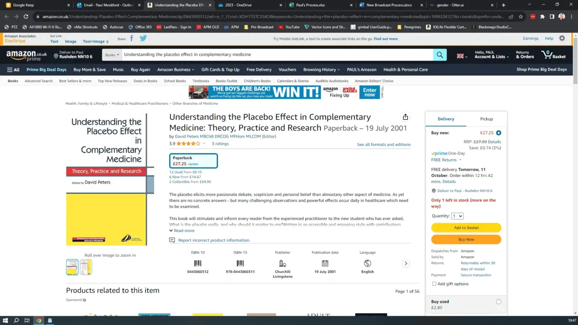Image resolution: width=578 pixels, height=325 pixels.
Task: Open the 3 ratings link
Action: (220, 144)
